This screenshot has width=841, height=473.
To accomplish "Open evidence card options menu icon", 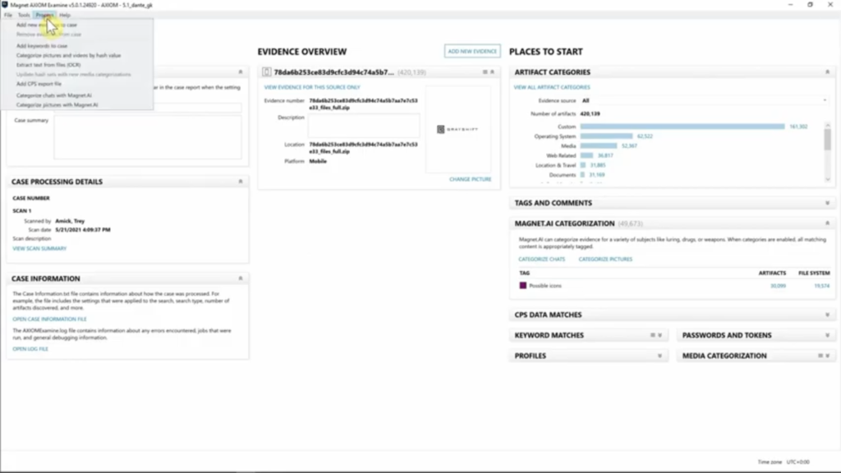I will pos(485,72).
